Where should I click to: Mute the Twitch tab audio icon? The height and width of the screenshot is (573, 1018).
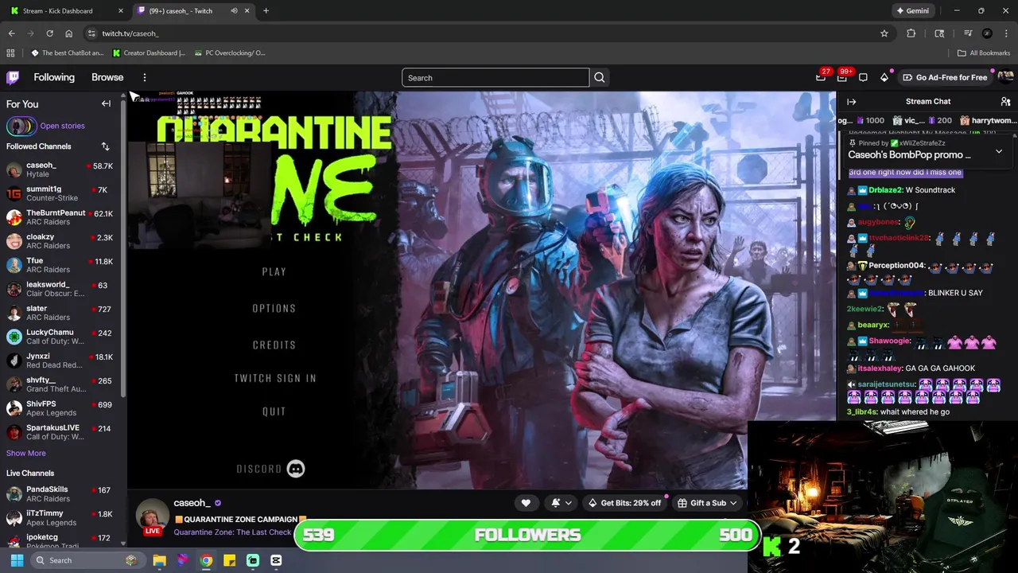point(234,11)
